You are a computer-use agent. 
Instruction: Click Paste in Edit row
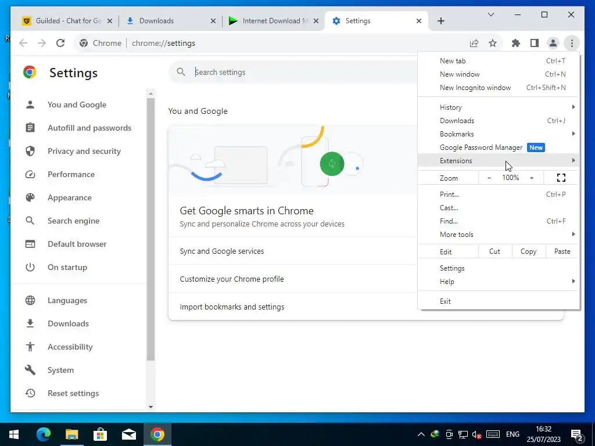(562, 251)
